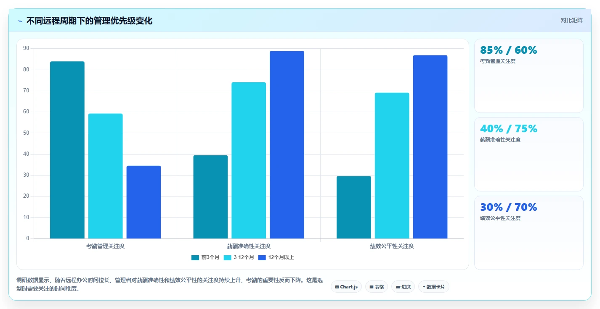Toggle the 3-12个月 legend item
The height and width of the screenshot is (309, 600).
click(239, 257)
